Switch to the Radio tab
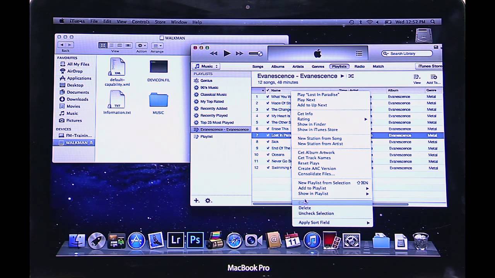This screenshot has width=495, height=278. pos(359,66)
